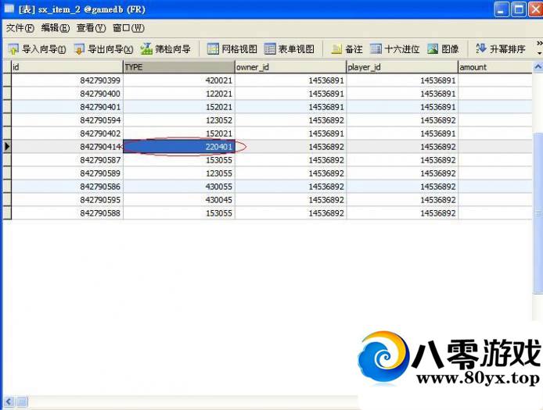The height and width of the screenshot is (410, 543).
Task: Click the owner_id column header
Action: click(x=290, y=67)
